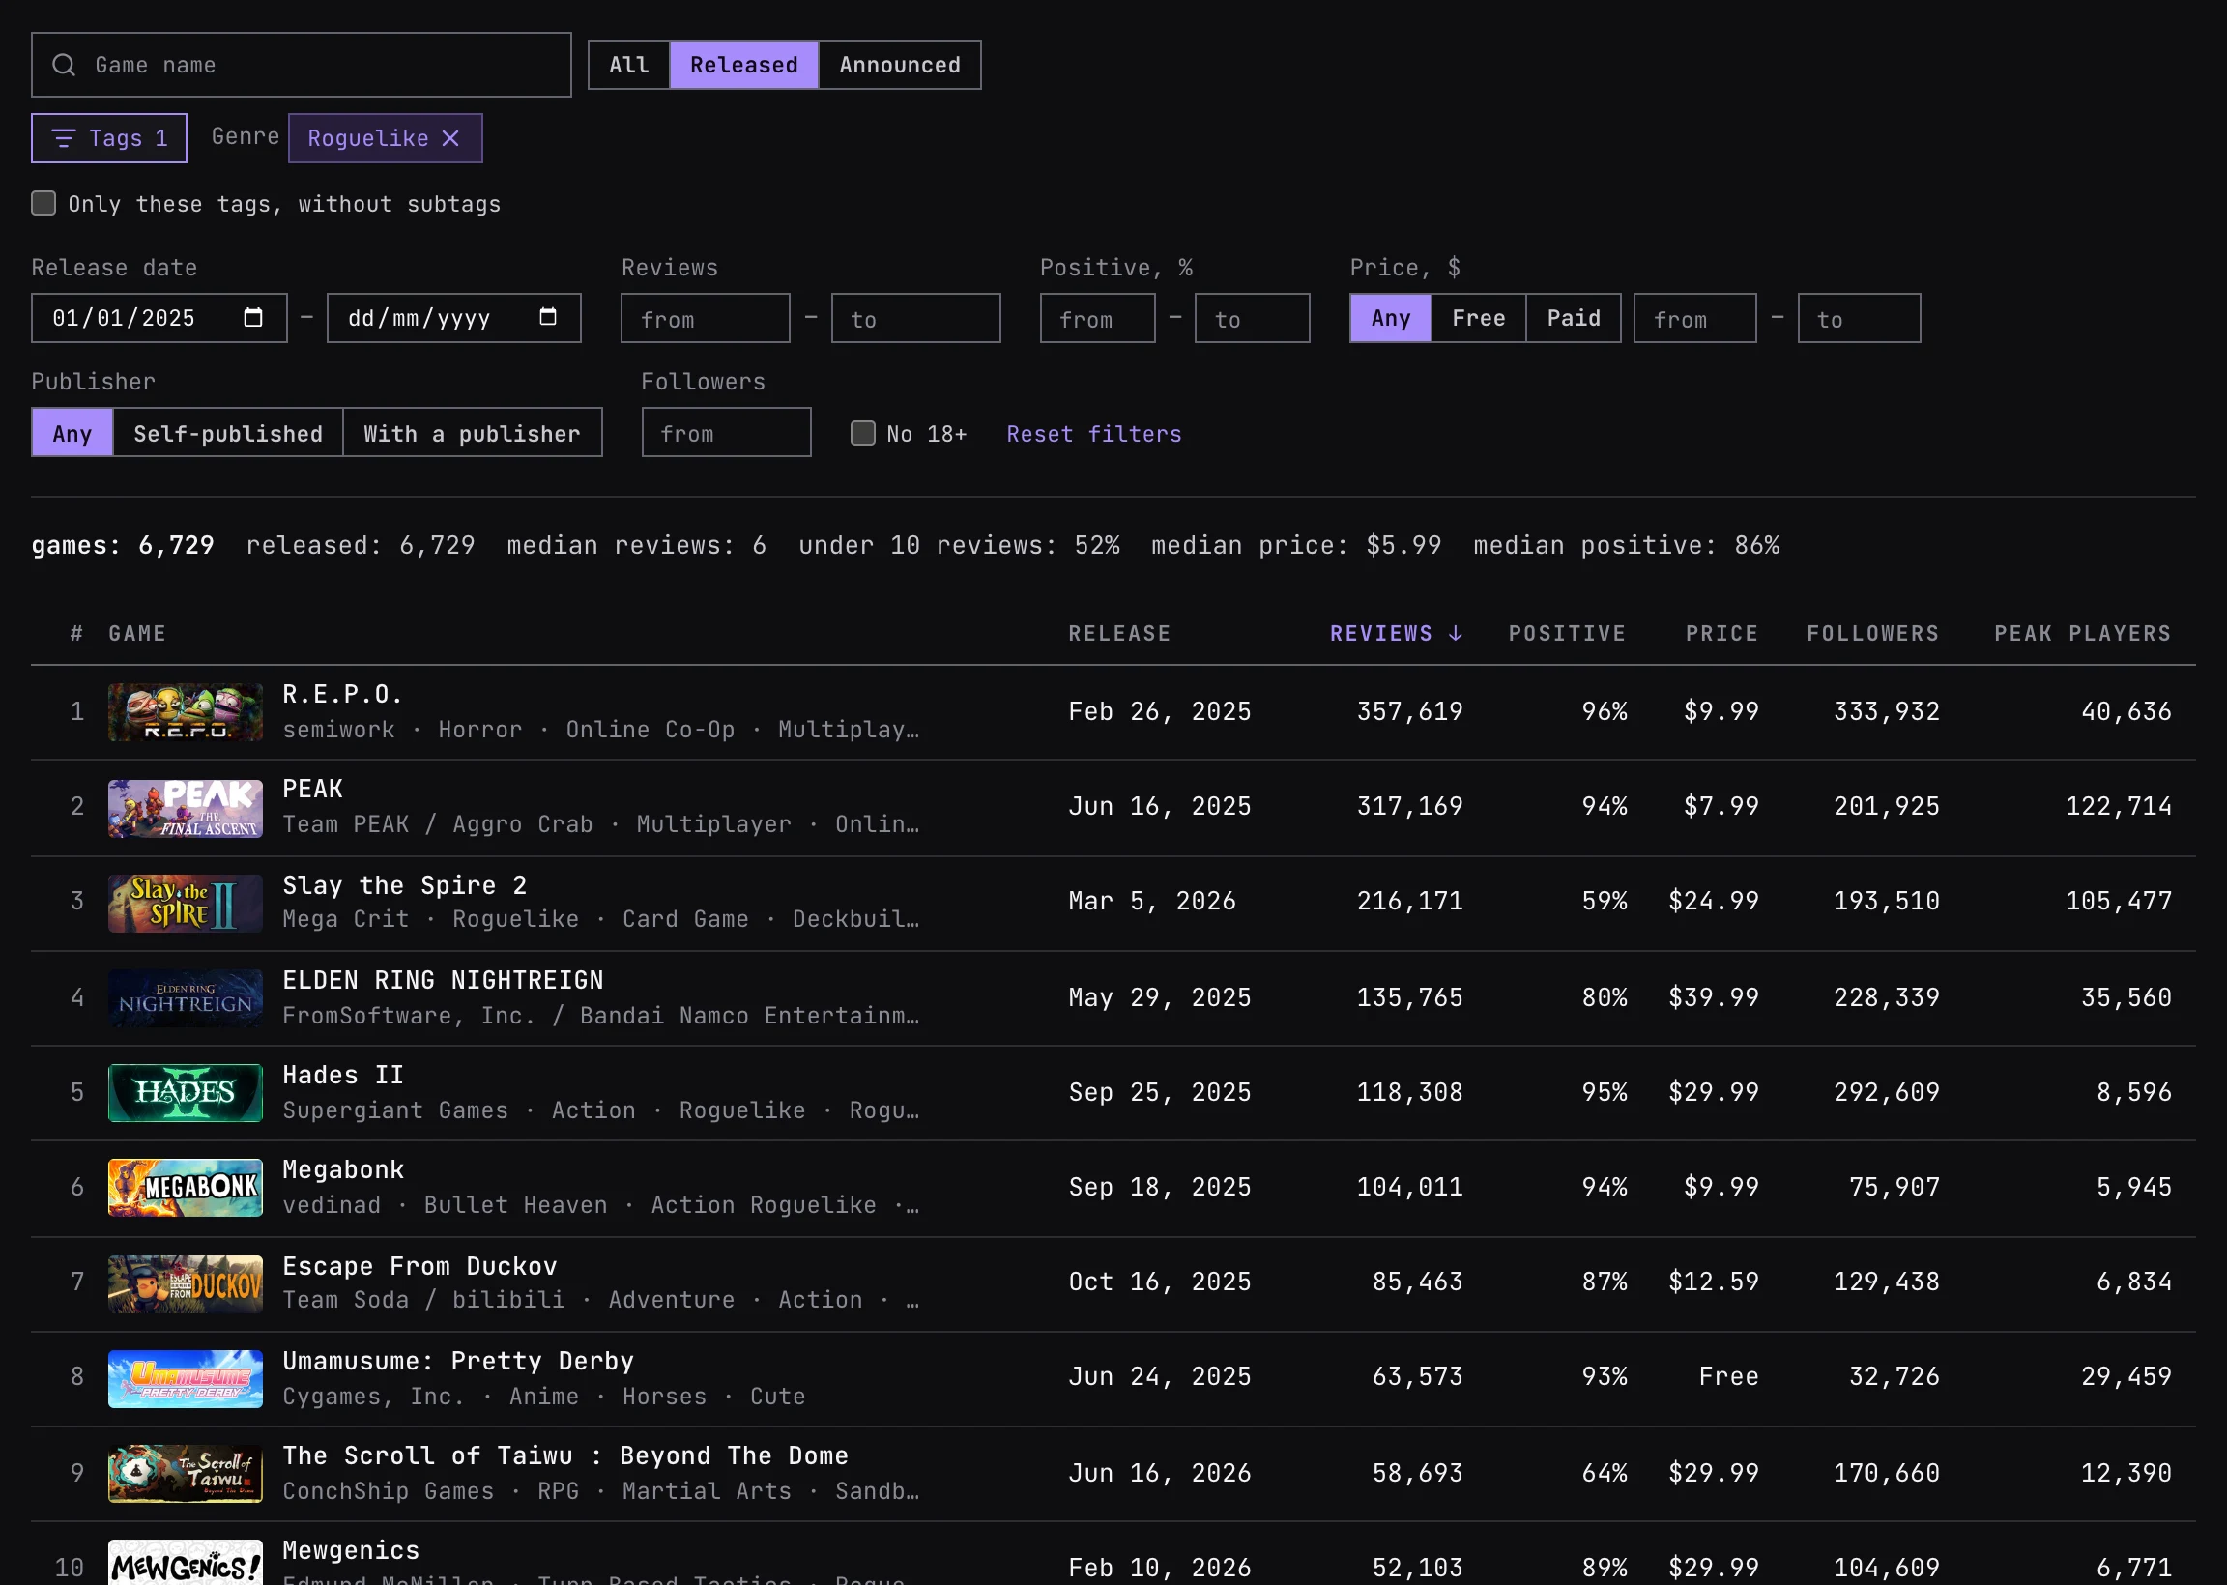Open Escape From Duckov thumbnail

186,1283
